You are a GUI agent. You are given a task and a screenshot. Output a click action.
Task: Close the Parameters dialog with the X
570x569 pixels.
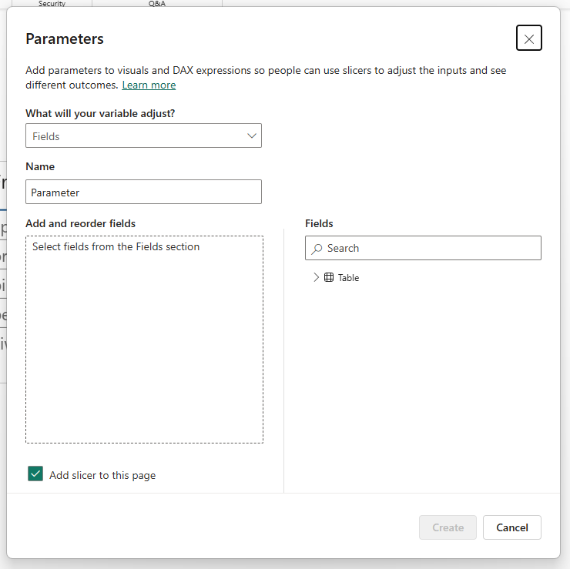(528, 38)
